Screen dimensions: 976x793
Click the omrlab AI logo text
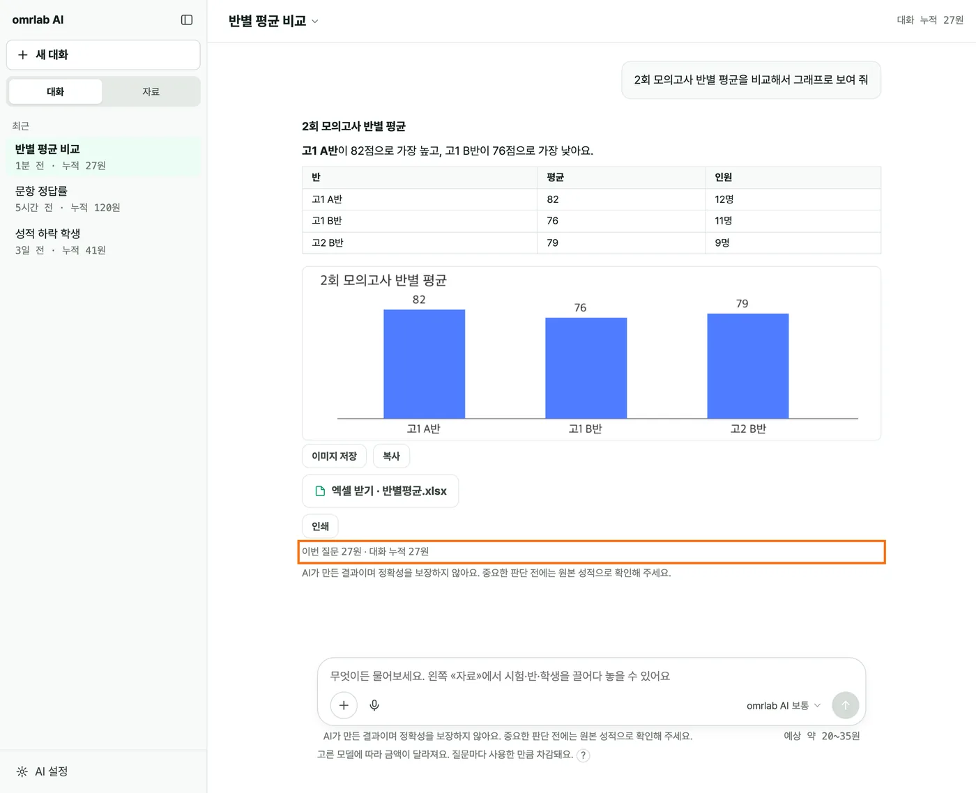tap(38, 20)
